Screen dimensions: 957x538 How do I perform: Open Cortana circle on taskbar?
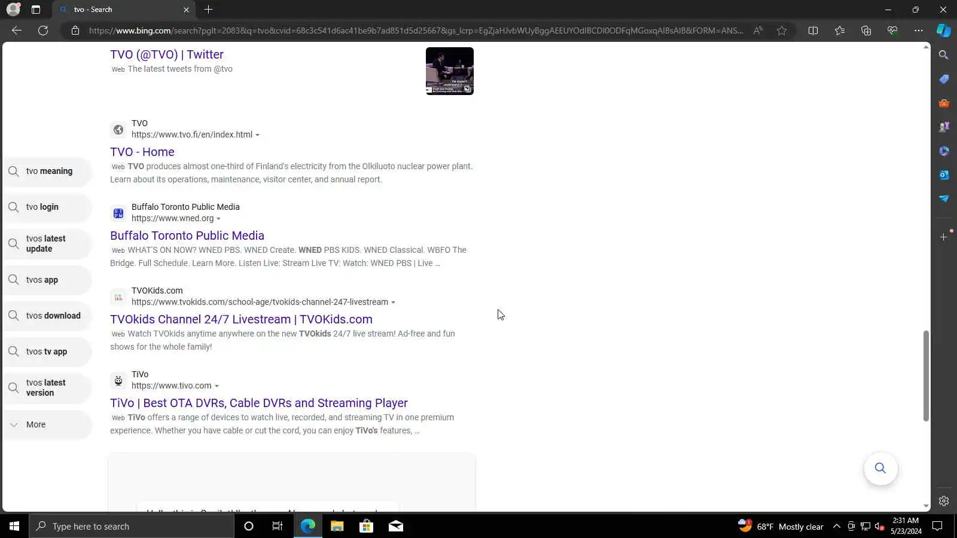point(249,527)
